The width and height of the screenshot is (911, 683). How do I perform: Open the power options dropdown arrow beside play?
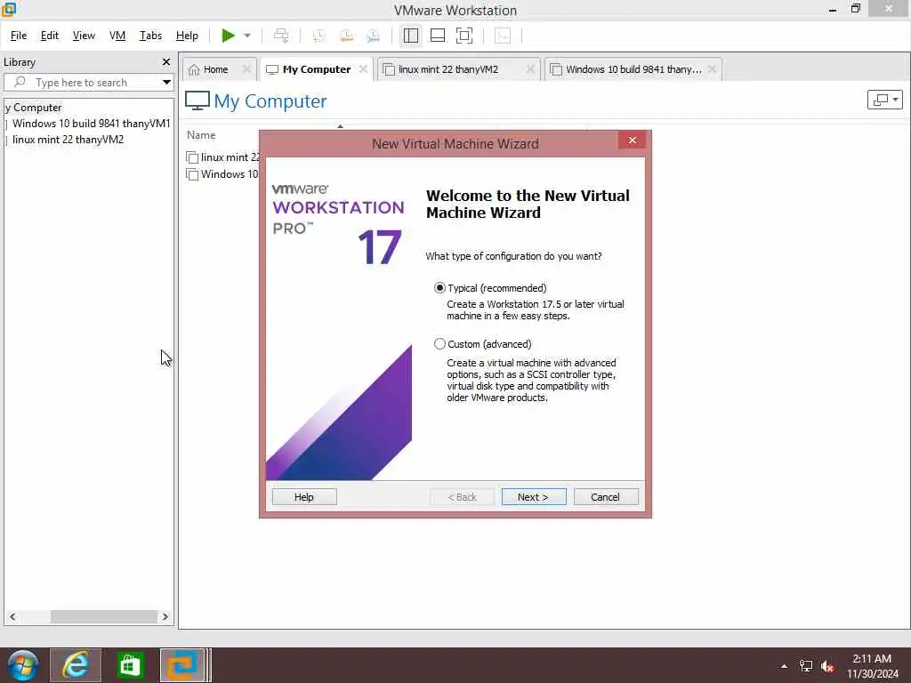point(247,36)
